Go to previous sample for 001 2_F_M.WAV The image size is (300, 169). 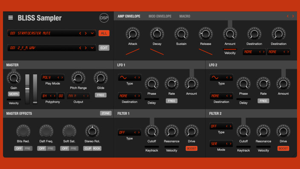pos(80,48)
